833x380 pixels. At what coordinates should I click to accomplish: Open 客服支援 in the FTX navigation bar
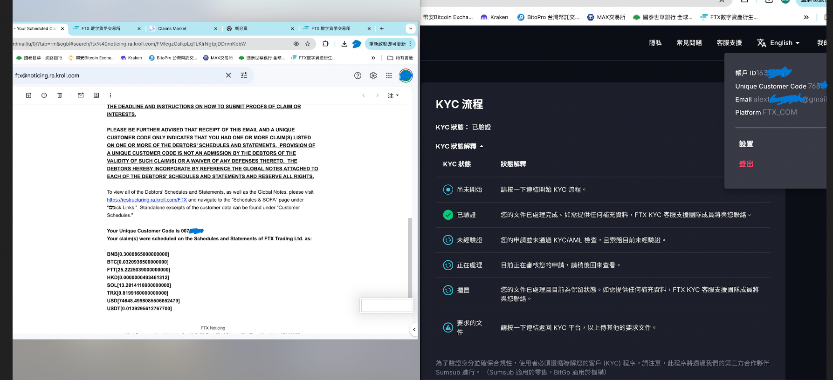coord(729,43)
